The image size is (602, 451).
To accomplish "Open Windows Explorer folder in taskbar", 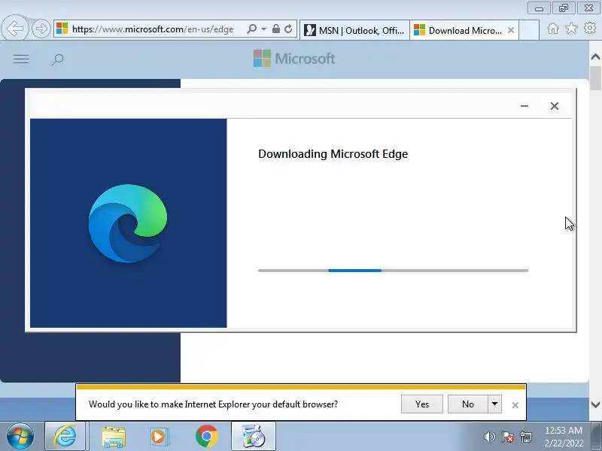I will click(114, 437).
